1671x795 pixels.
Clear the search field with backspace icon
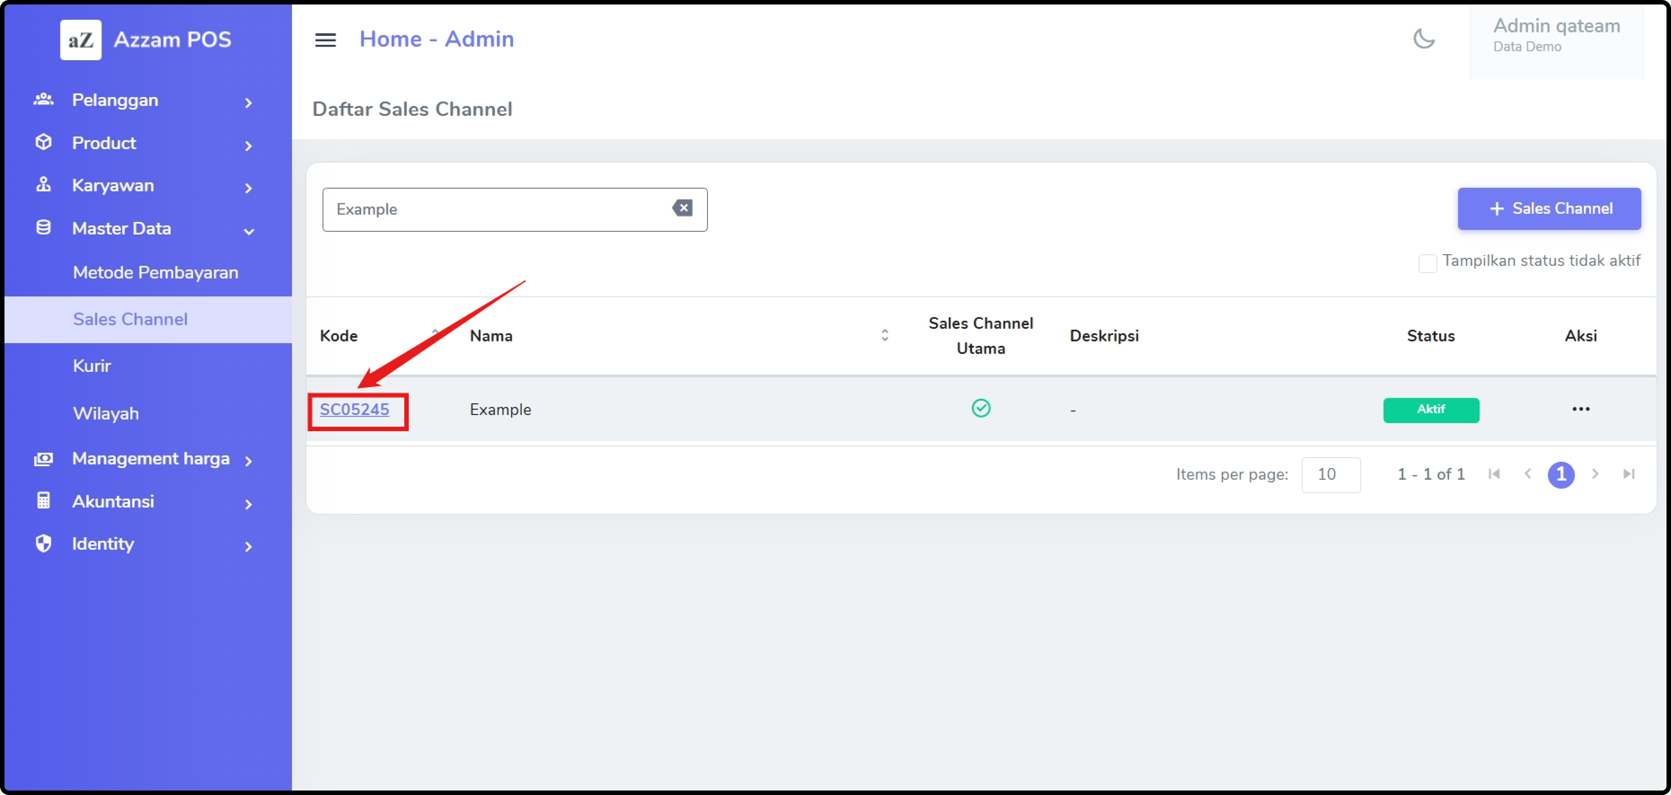pyautogui.click(x=682, y=208)
